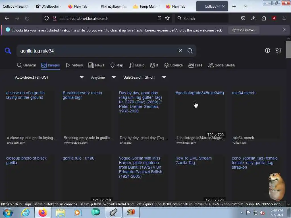The image size is (291, 218).
Task: Switch to Music search category
Action: tap(137, 65)
